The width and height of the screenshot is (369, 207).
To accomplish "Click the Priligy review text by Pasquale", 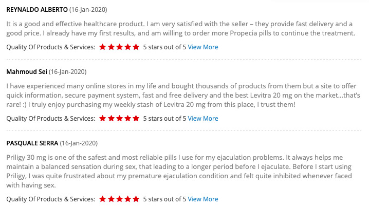I will tap(179, 171).
